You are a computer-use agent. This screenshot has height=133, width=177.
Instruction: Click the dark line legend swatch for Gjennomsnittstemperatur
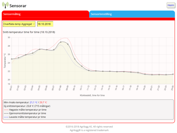pos(6,114)
